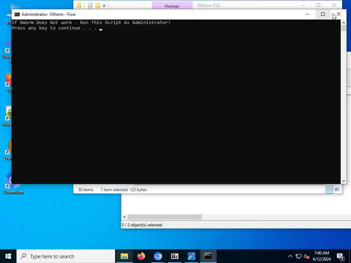Open the blue mountain photo app on taskbar
The width and height of the screenshot is (351, 263).
(191, 256)
